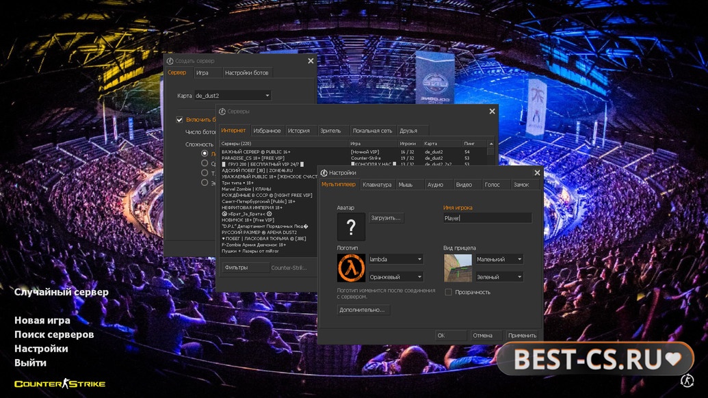Click the Фильтры button in Серверы
708x398 pixels.
tap(246, 267)
